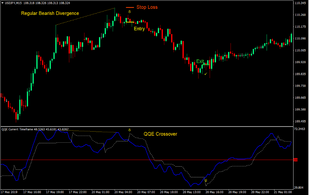Select the yellow down-arrow sell signal
The image size is (309, 195).
(129, 12)
